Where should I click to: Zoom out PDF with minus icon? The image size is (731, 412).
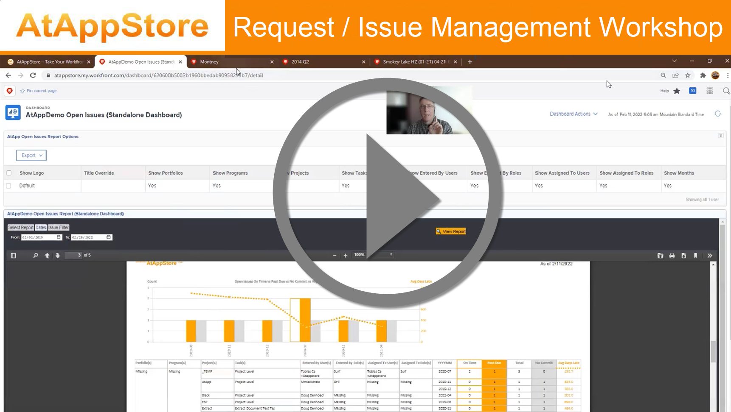pyautogui.click(x=335, y=256)
